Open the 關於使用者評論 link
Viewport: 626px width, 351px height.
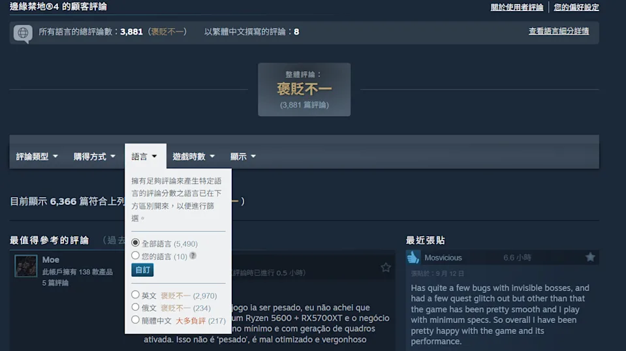pos(516,7)
